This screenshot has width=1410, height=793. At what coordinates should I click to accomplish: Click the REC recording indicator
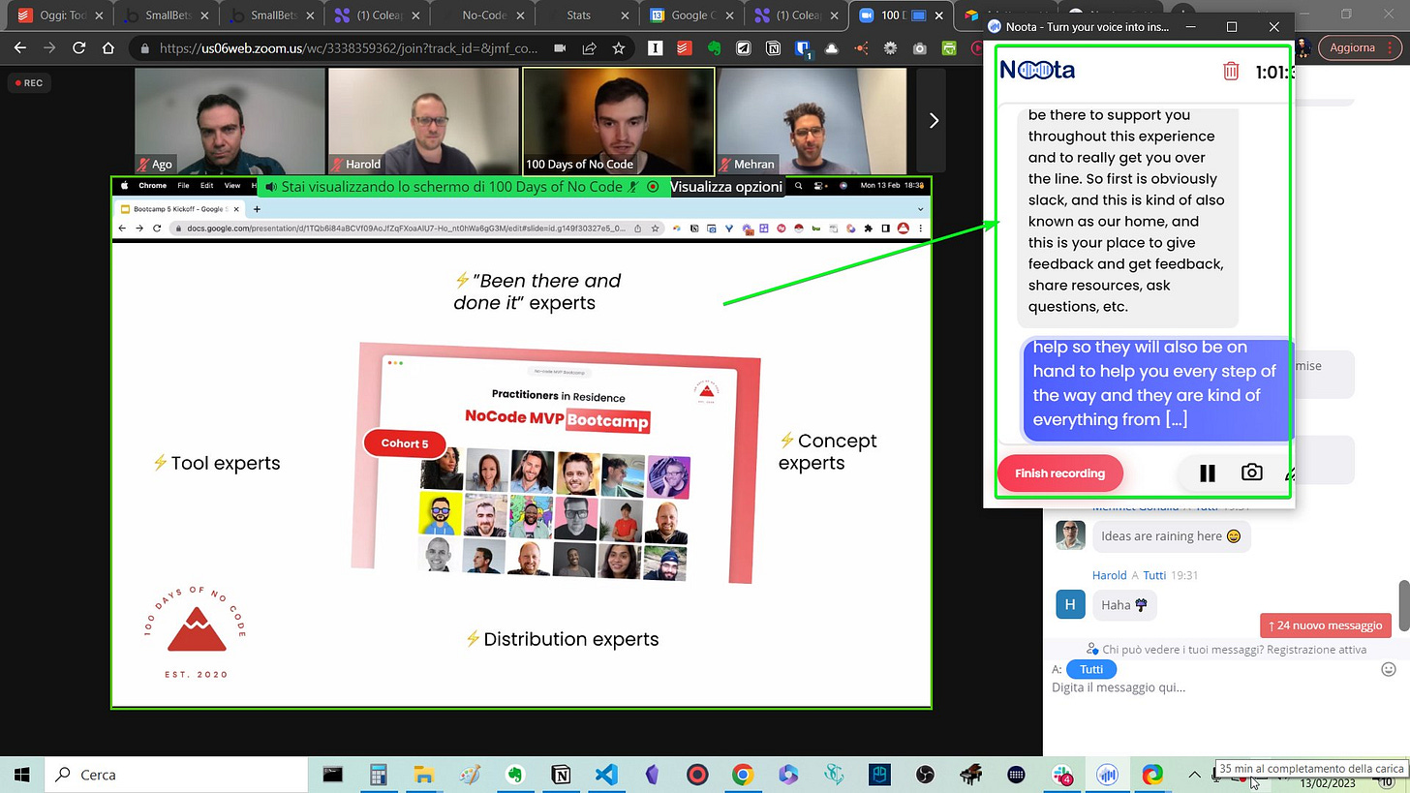(28, 83)
